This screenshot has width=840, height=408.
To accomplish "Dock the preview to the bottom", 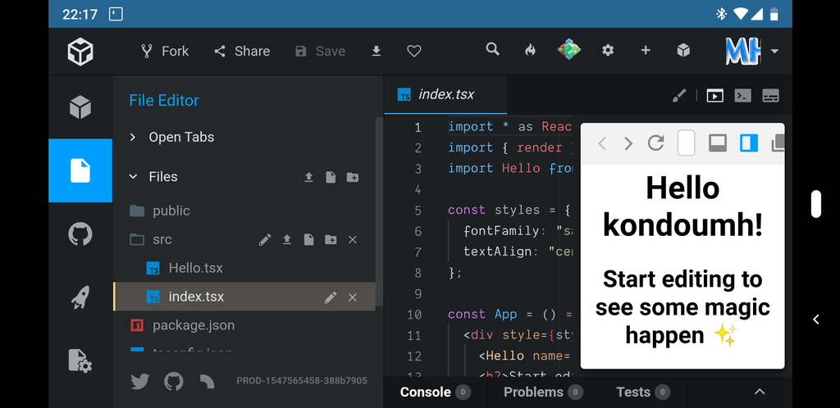I will [717, 143].
